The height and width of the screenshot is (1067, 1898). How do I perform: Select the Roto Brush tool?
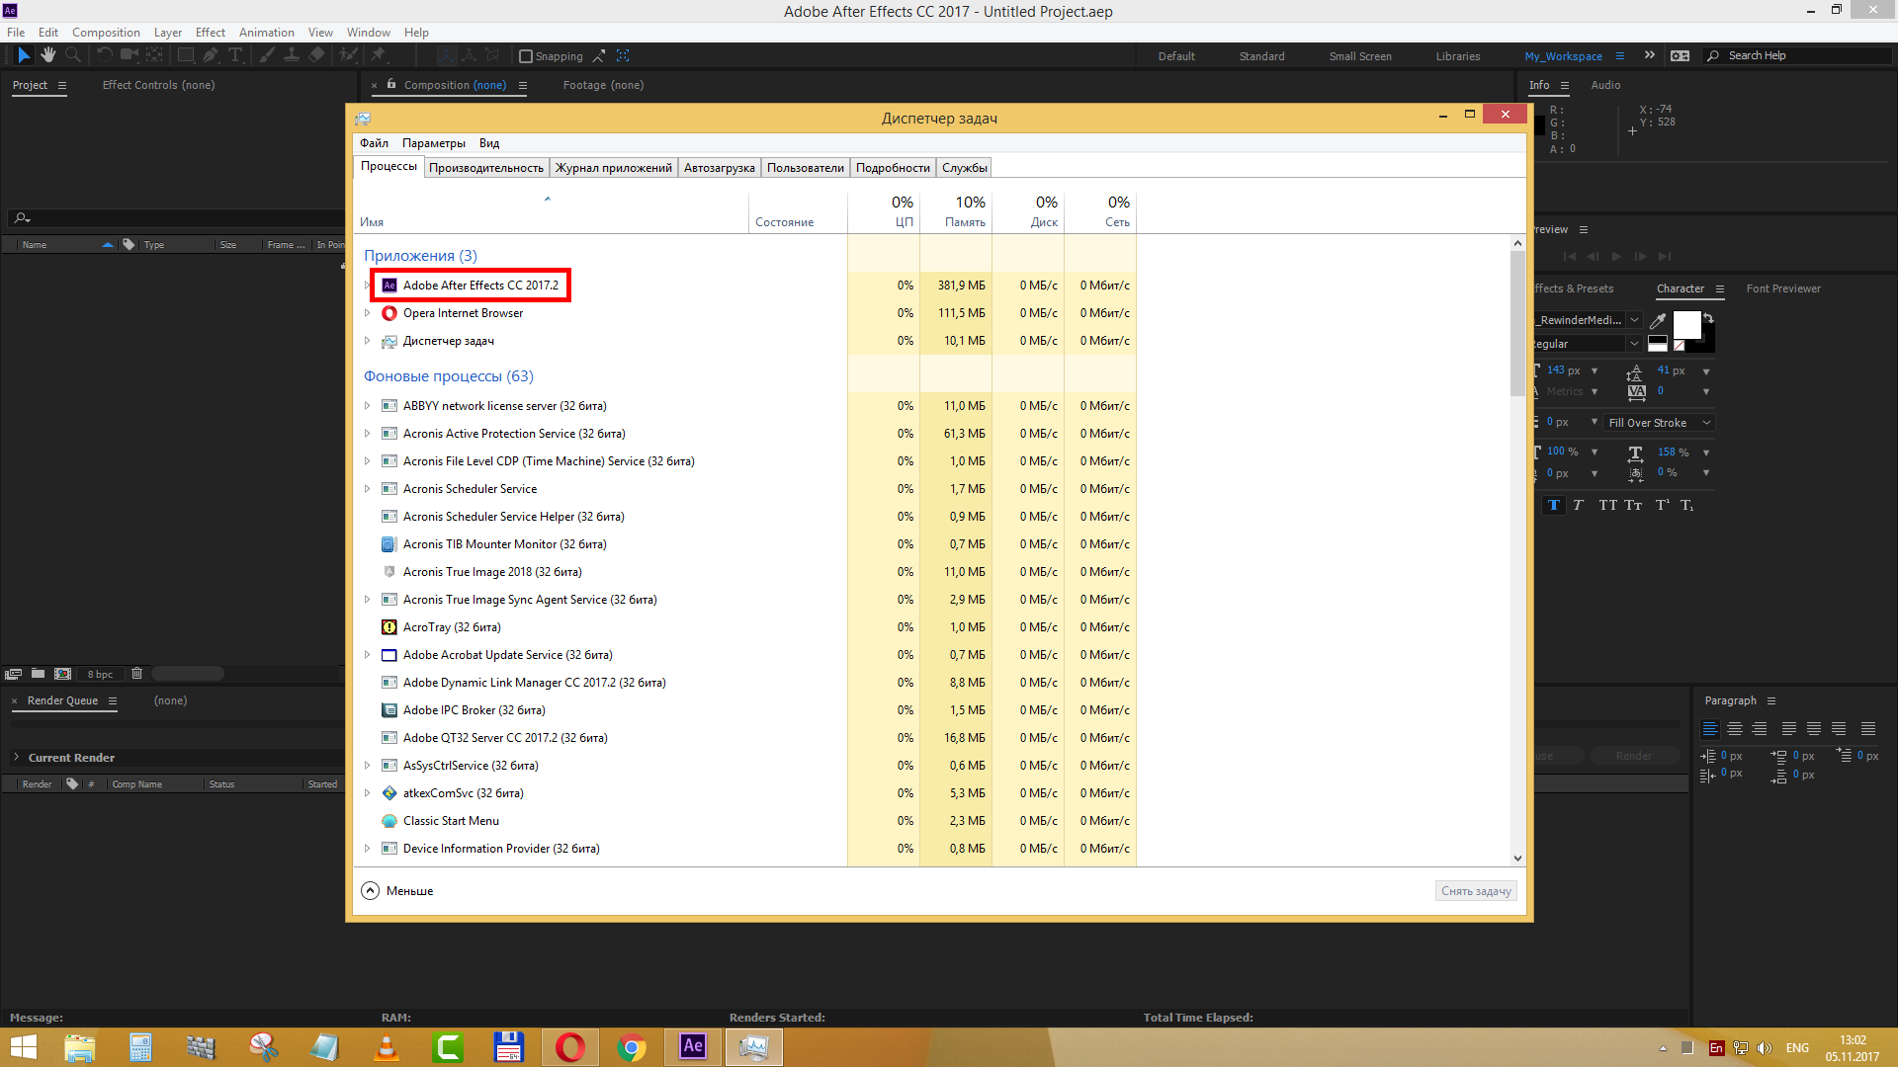tap(348, 55)
